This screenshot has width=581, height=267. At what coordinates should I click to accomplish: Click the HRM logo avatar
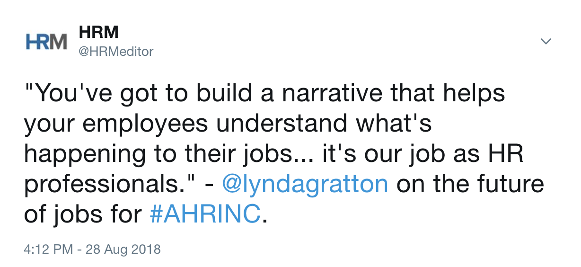[x=46, y=42]
